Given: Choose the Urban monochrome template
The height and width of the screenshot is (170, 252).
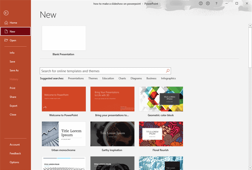Looking at the screenshot, I should 64,134.
